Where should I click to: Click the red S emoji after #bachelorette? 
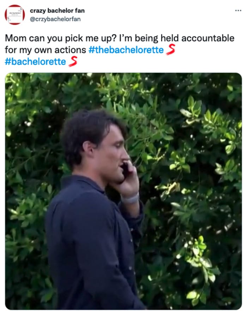coord(73,61)
